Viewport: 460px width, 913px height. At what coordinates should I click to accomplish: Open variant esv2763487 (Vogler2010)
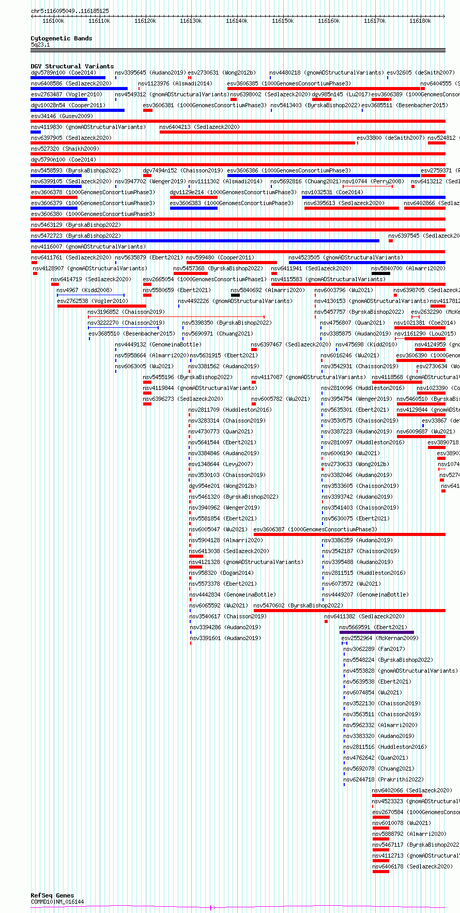pos(67,94)
